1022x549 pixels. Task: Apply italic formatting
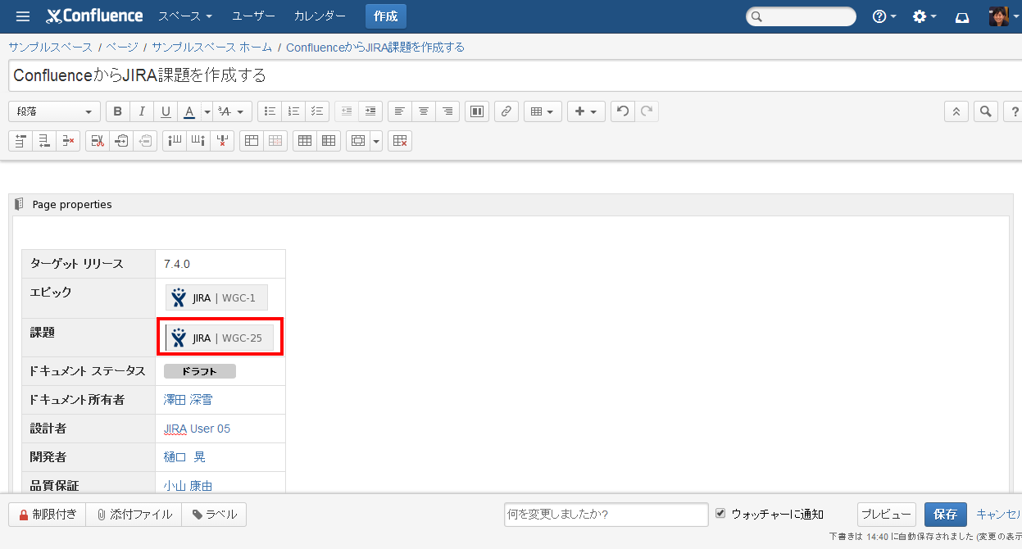pos(142,111)
